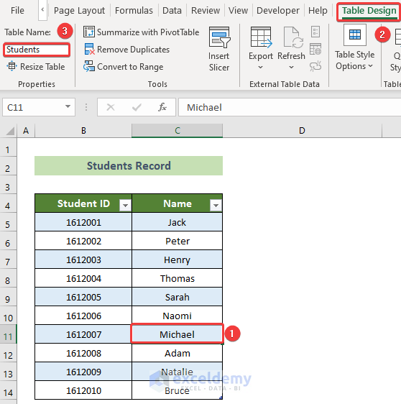The image size is (401, 404).
Task: Click the Export table icon
Action: [261, 37]
